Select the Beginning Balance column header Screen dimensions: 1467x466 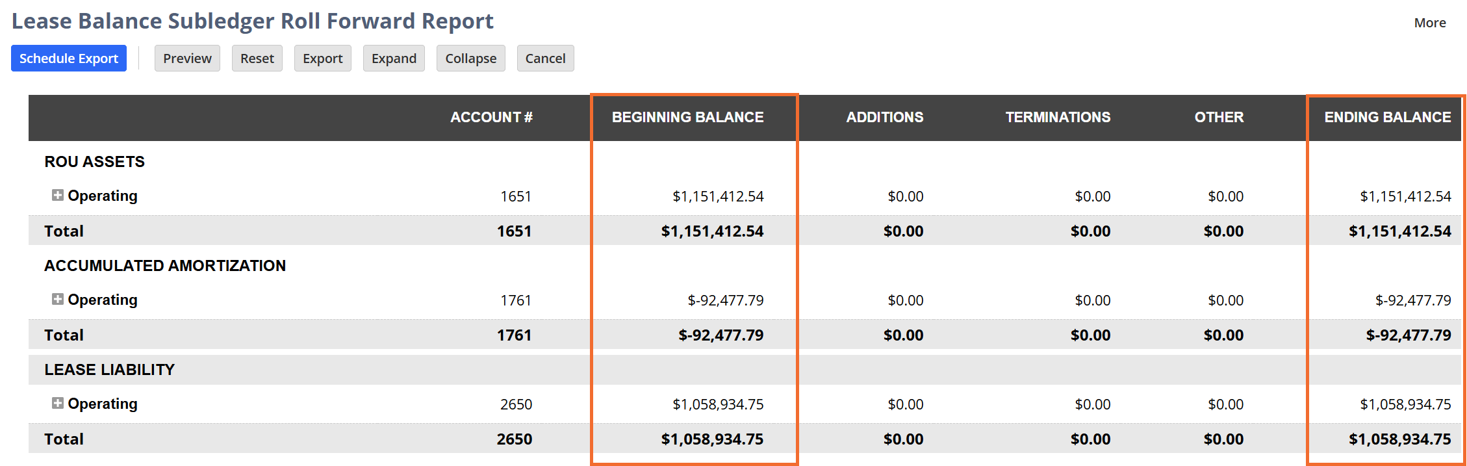(x=688, y=117)
